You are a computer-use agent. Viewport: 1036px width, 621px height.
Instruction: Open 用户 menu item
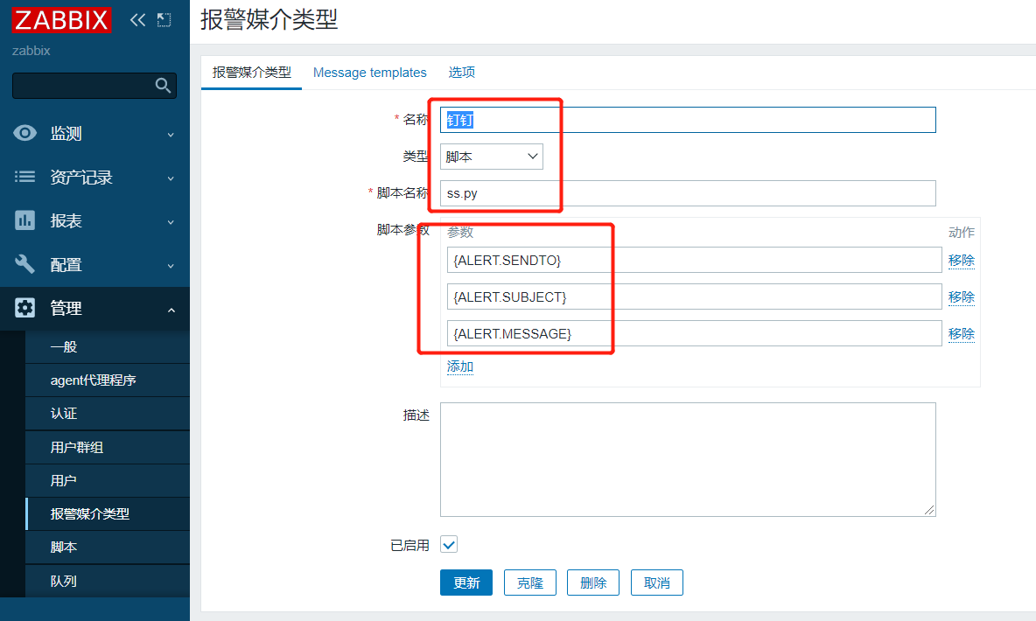click(107, 480)
